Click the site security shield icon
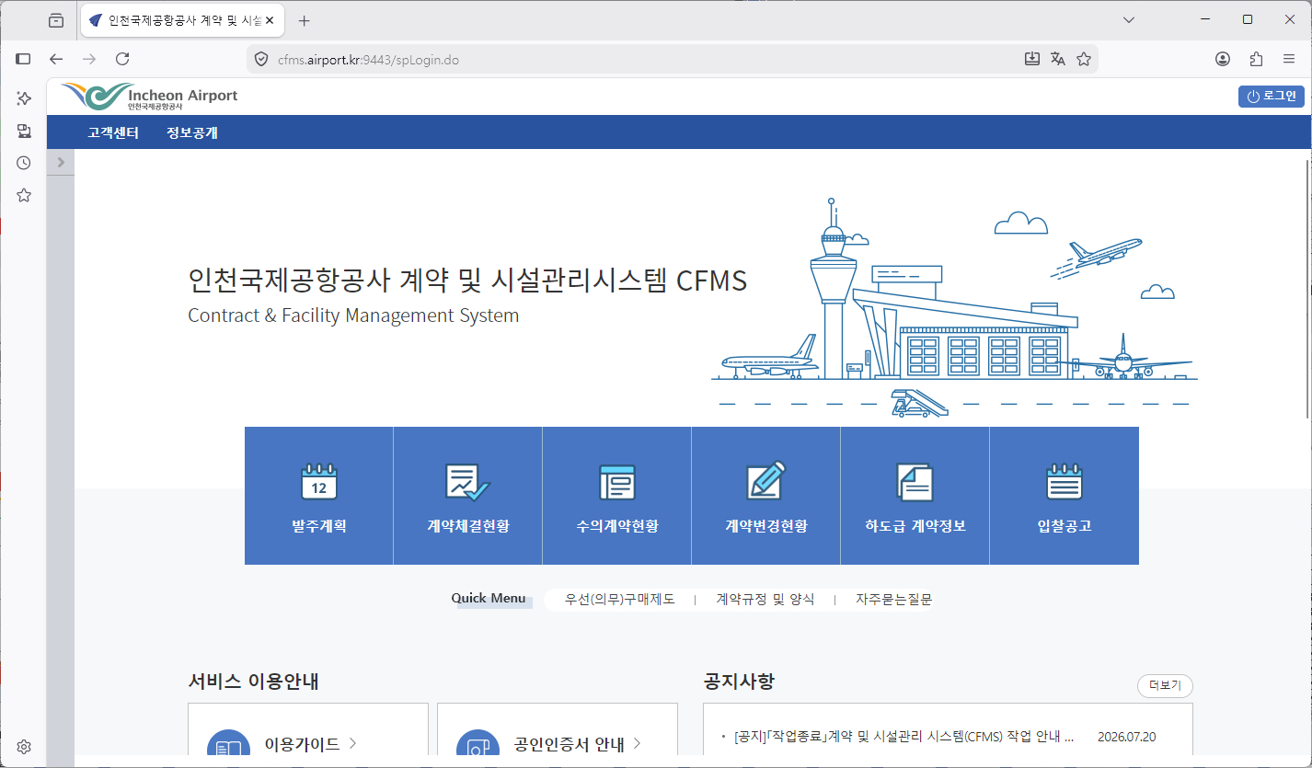Screen dimensions: 1312x768 pos(261,60)
